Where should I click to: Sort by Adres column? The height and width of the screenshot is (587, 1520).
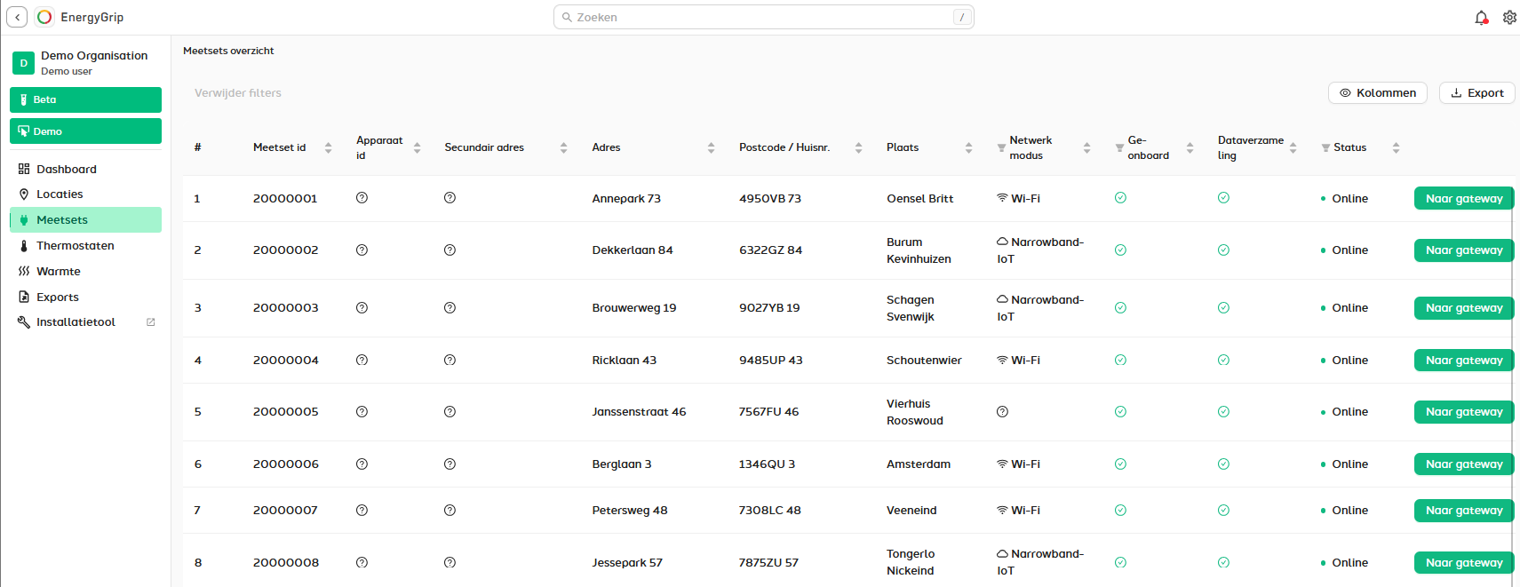(711, 147)
